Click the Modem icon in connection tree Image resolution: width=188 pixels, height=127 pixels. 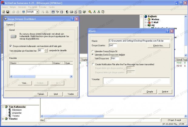[149, 19]
